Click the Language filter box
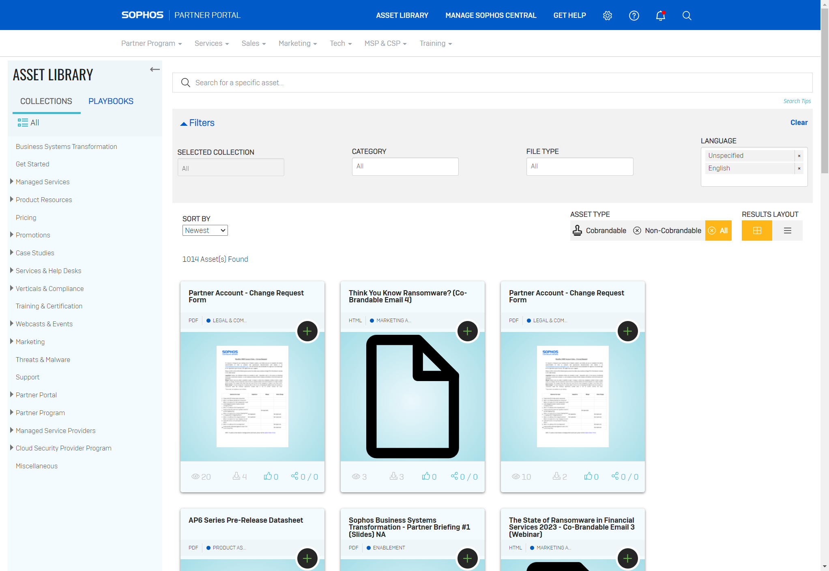Viewport: 829px width, 571px height. [754, 167]
